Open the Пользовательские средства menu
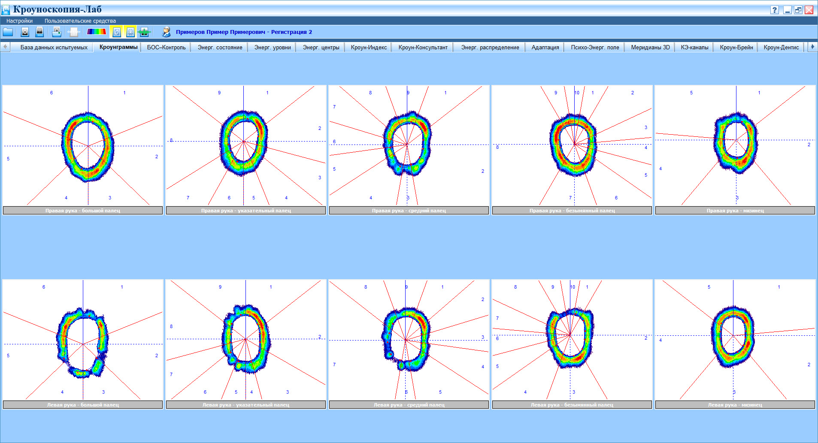Viewport: 818px width, 443px height. coord(80,21)
